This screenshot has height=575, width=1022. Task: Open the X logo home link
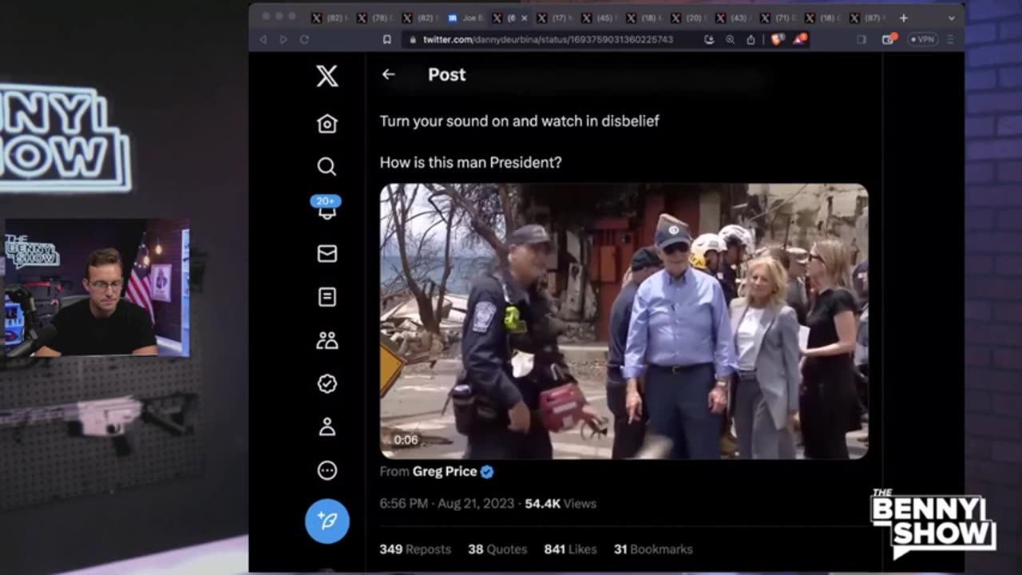click(327, 76)
